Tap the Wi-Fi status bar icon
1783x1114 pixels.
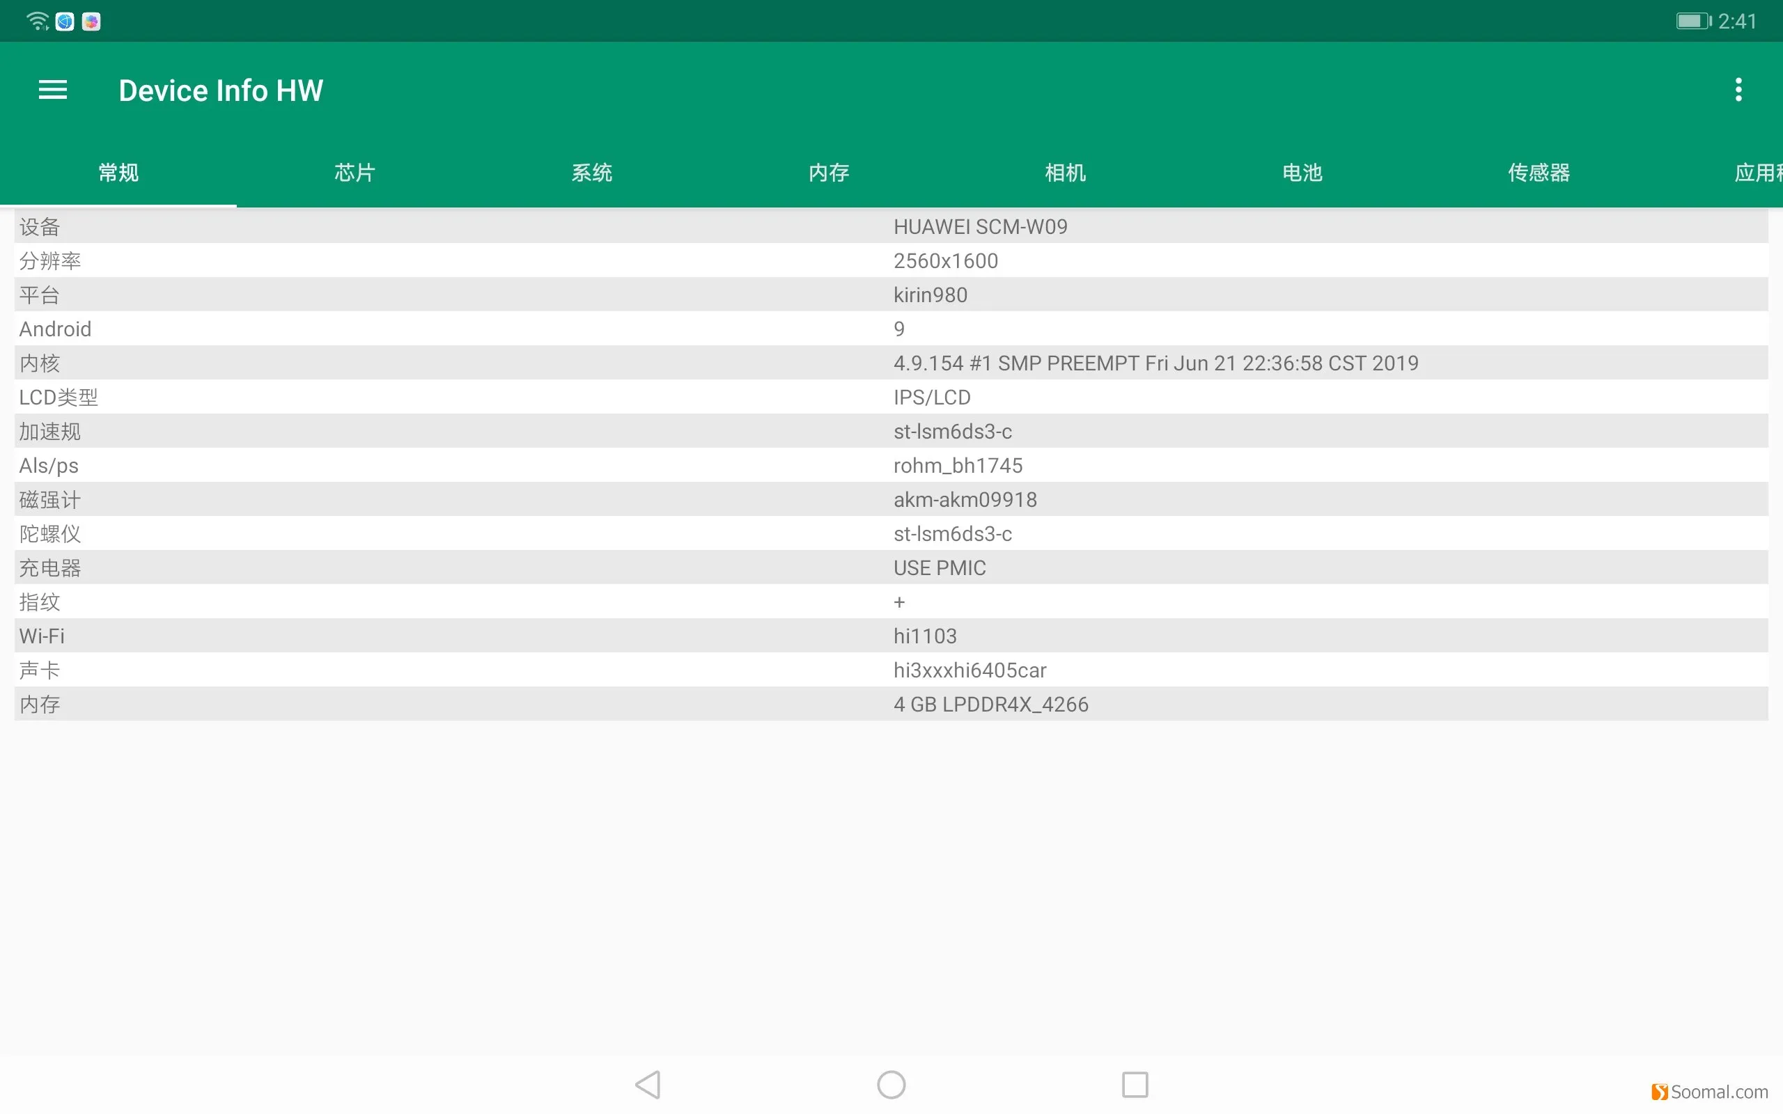38,22
